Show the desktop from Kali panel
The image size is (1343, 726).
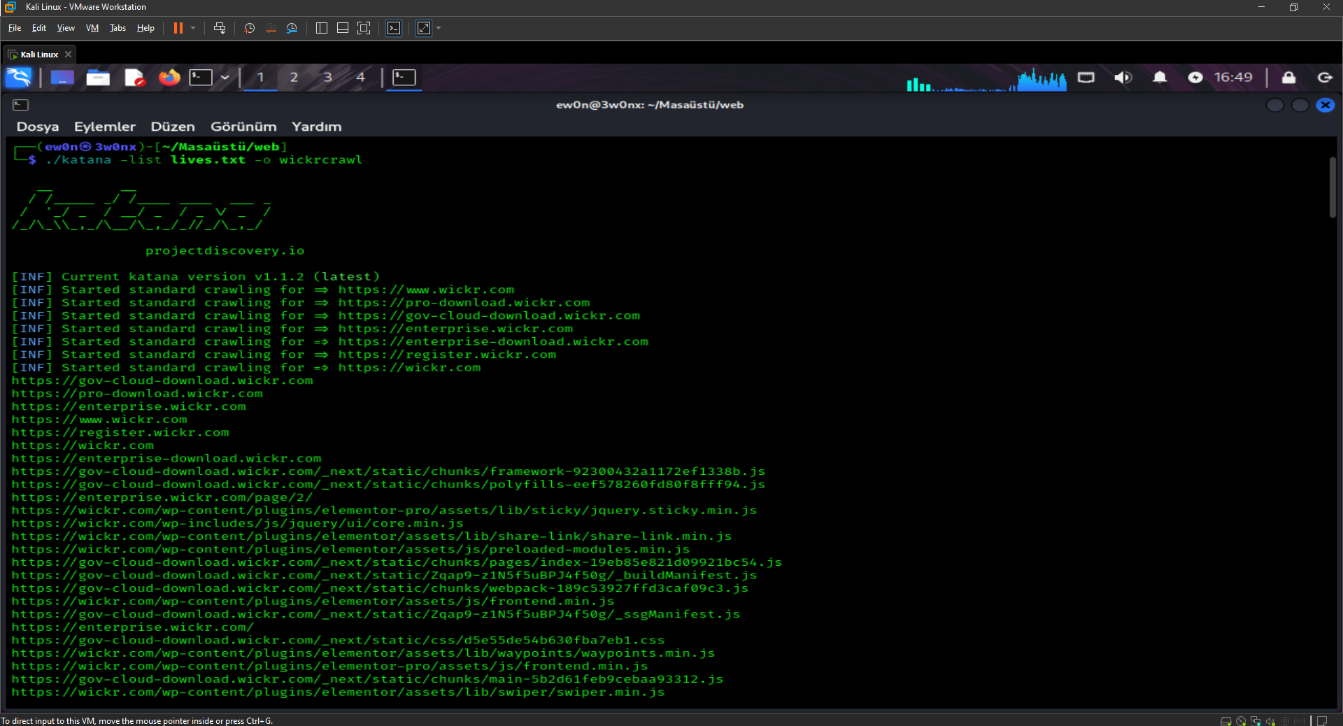pos(62,77)
